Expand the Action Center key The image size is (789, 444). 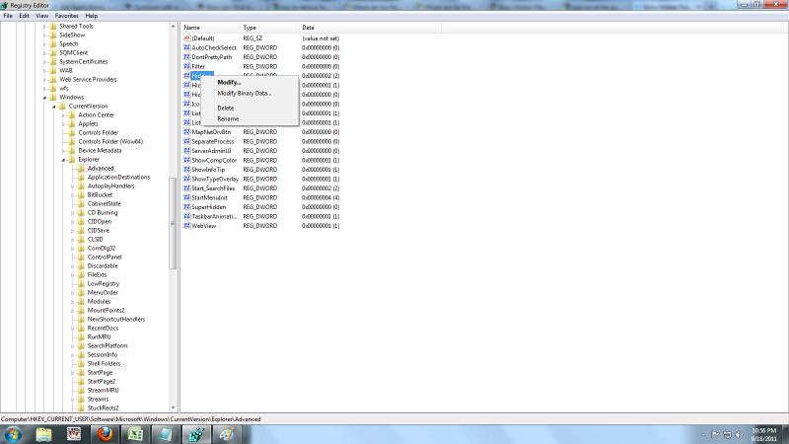click(63, 115)
